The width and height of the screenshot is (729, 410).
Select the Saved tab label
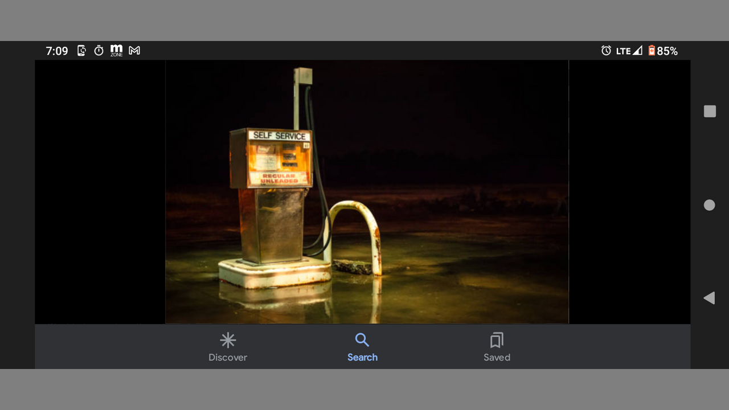[497, 358]
